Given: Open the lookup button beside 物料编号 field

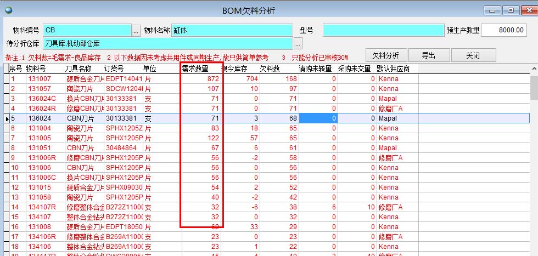Looking at the screenshot, I should click(136, 31).
